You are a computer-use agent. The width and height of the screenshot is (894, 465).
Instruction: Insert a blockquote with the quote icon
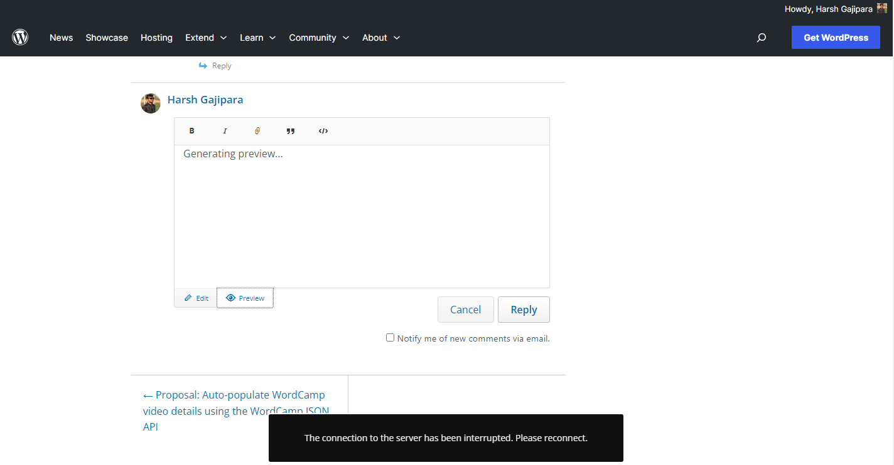290,131
